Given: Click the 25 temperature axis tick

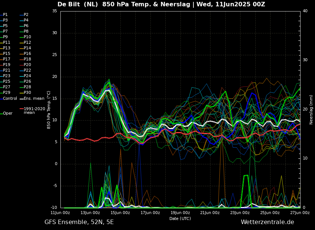Looking at the screenshot, I should click(54, 55).
